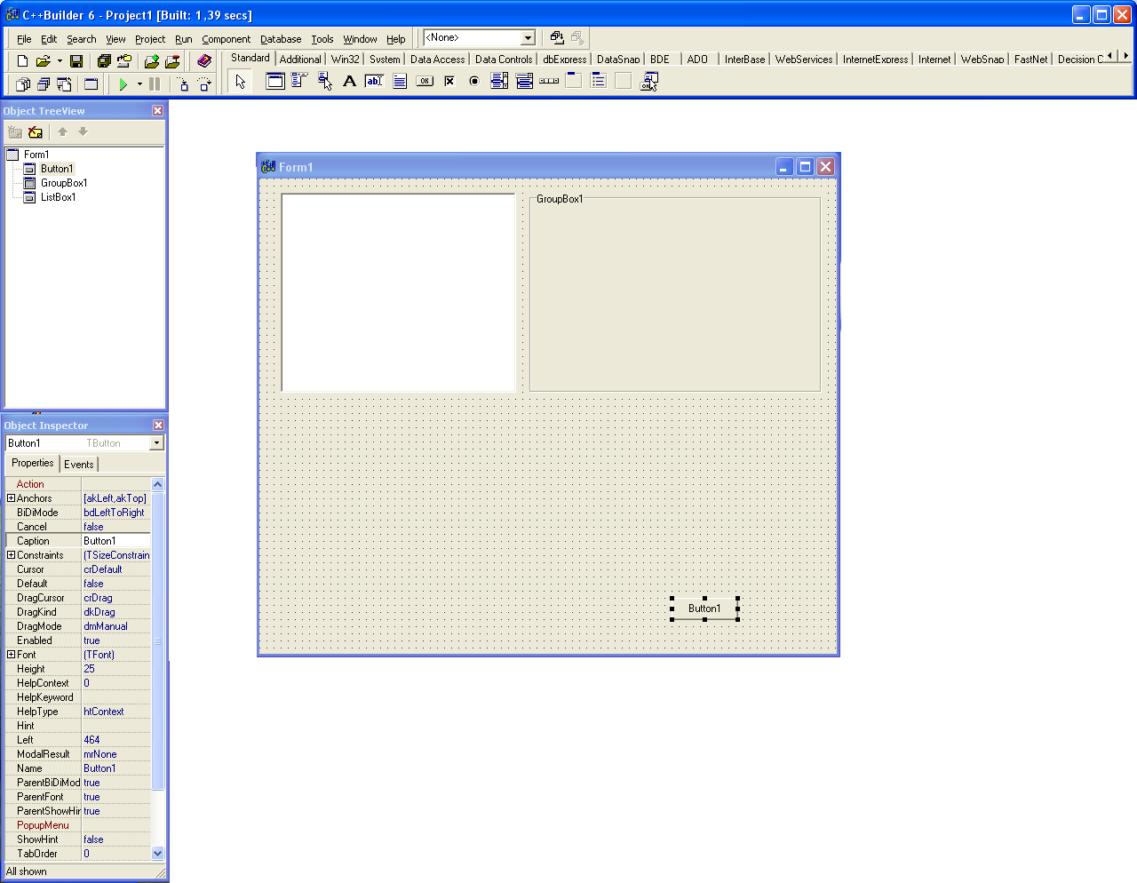This screenshot has height=883, width=1137.
Task: Pick the GroupBox component in palette
Action: [574, 81]
